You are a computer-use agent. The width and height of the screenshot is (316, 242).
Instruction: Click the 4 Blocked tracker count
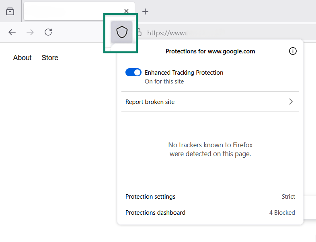tap(282, 213)
